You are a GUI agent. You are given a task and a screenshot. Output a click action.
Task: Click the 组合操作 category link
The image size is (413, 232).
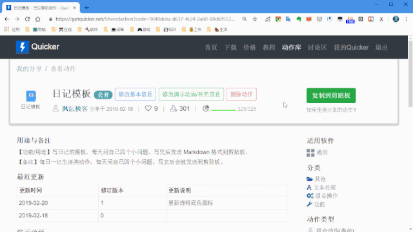click(327, 196)
